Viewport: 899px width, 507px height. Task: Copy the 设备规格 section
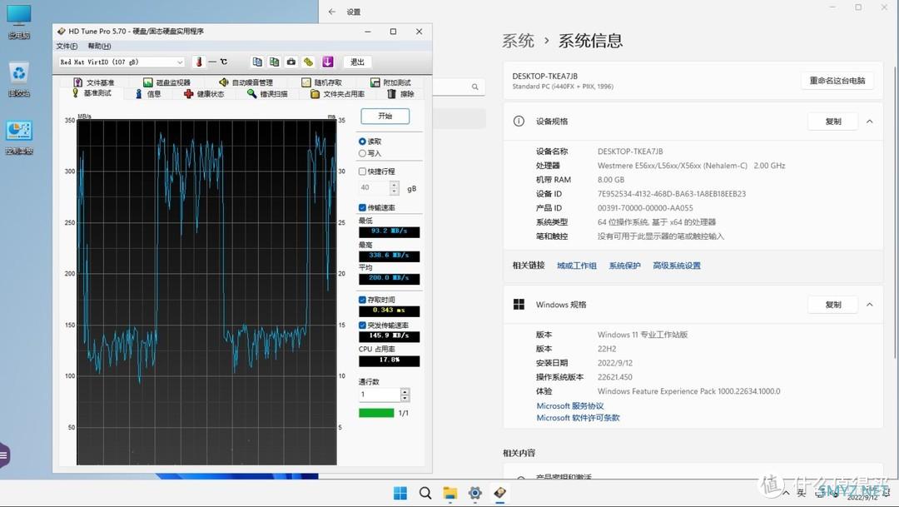click(x=833, y=121)
